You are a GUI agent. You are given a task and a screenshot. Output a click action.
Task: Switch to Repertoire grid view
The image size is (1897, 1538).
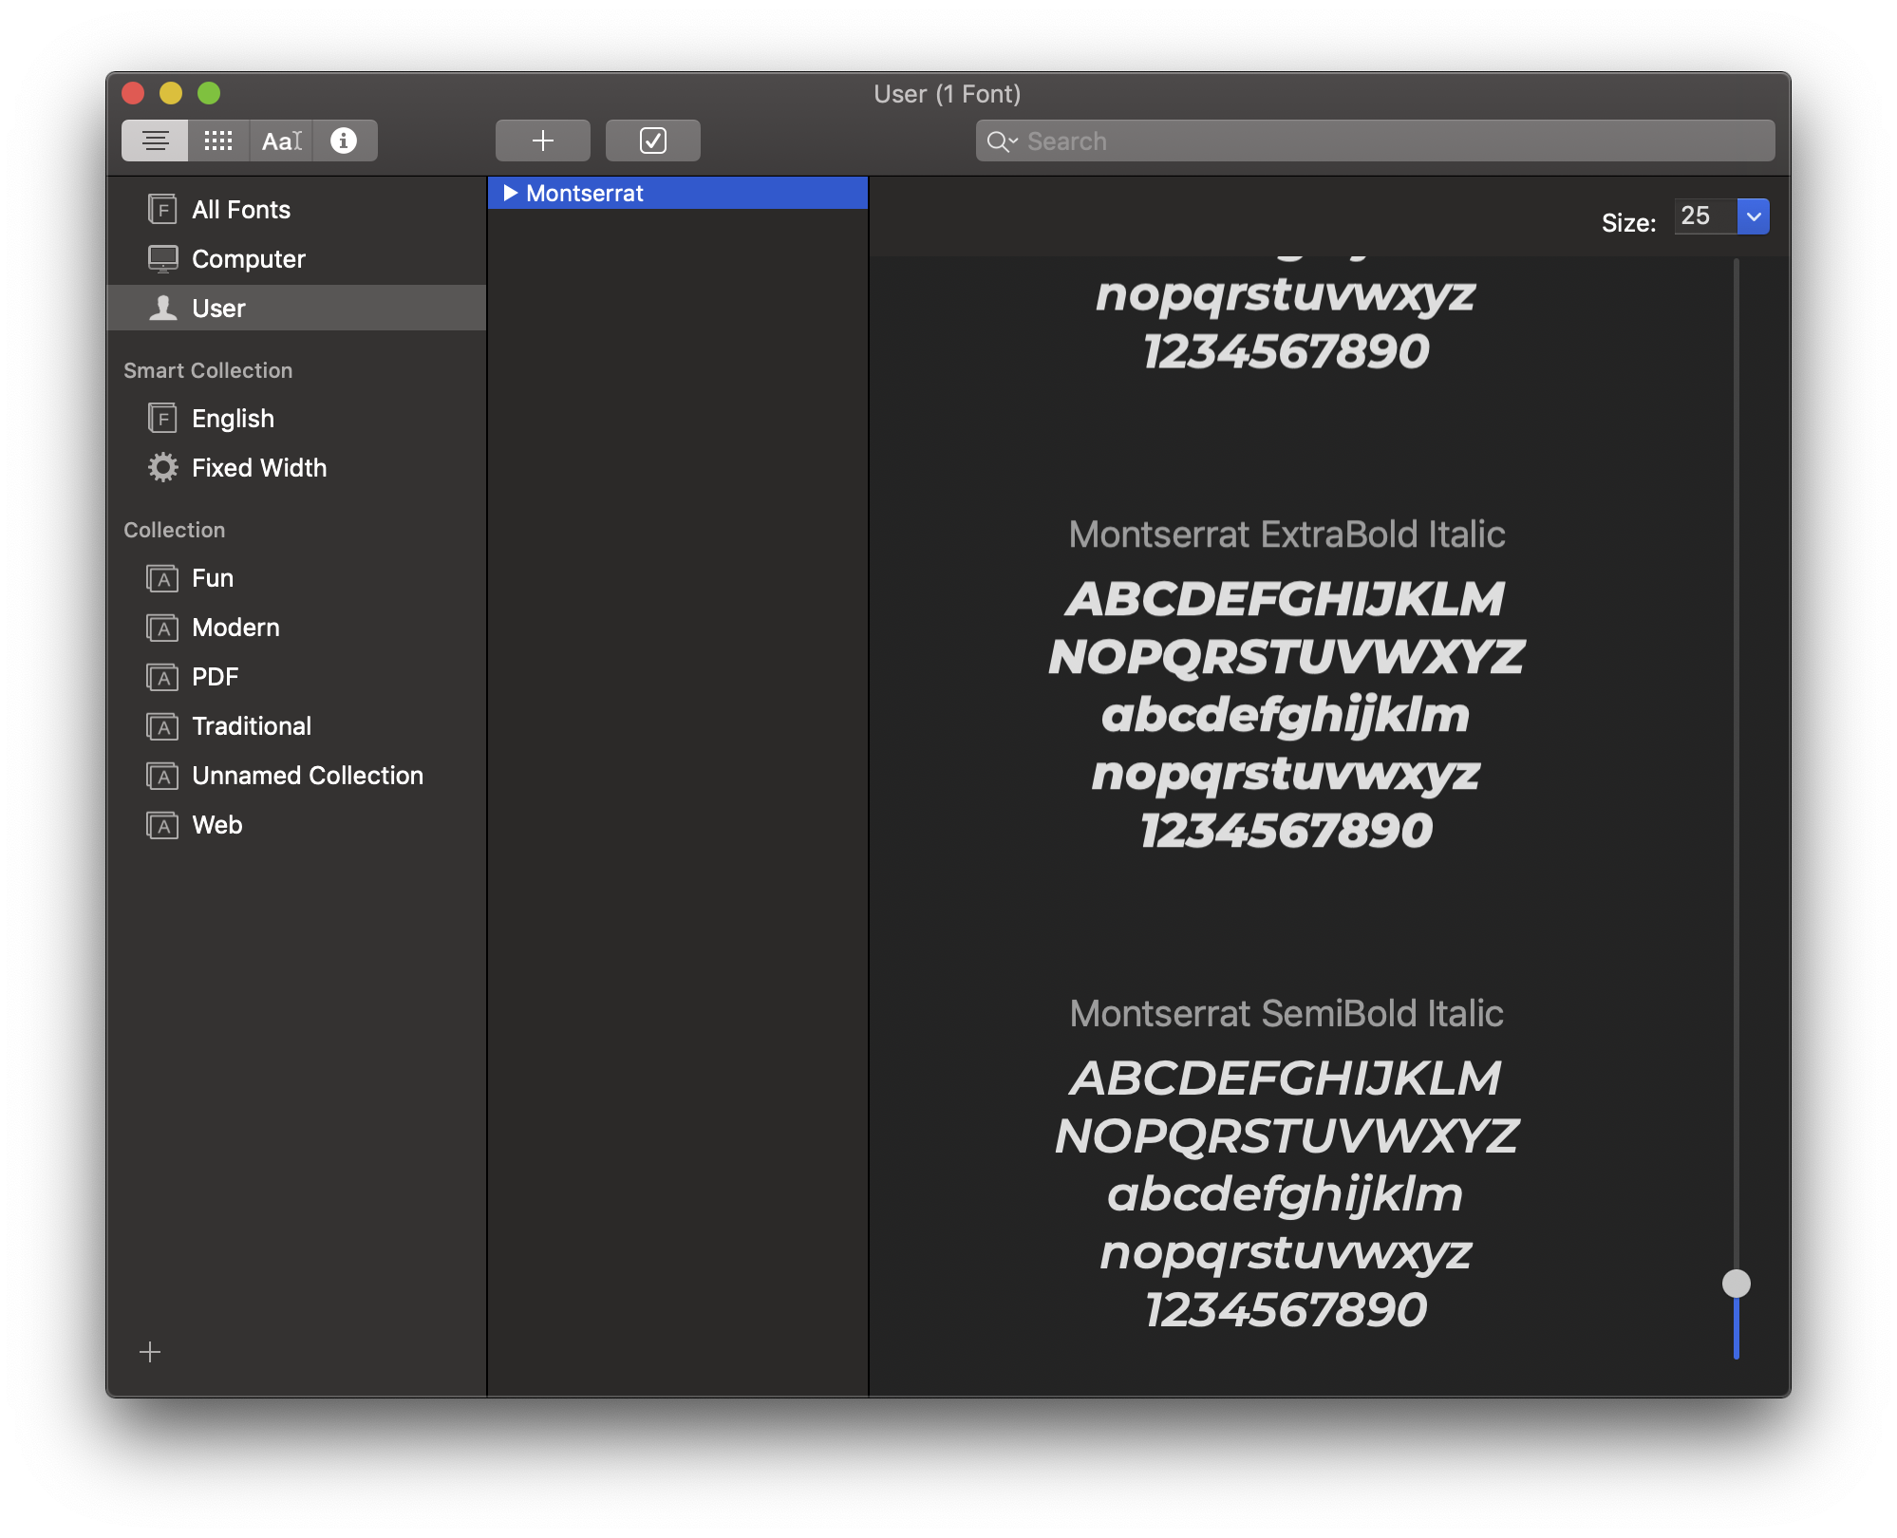point(218,141)
